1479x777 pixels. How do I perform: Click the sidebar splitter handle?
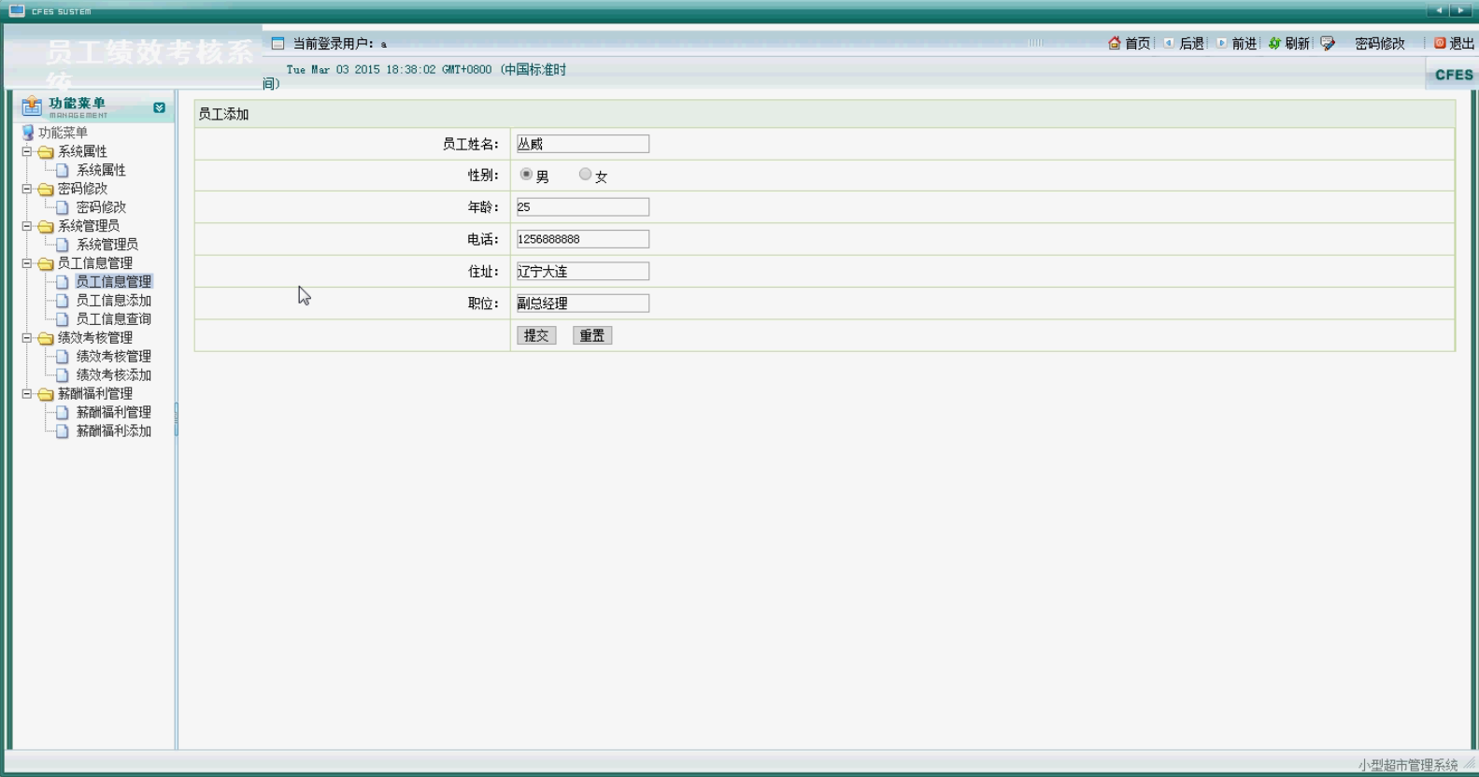point(176,419)
